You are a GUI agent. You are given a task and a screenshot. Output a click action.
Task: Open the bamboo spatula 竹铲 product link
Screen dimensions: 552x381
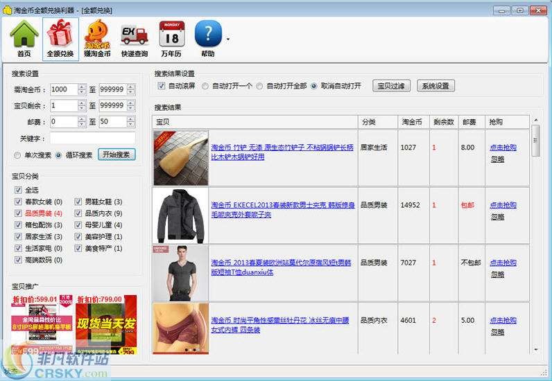(282, 152)
